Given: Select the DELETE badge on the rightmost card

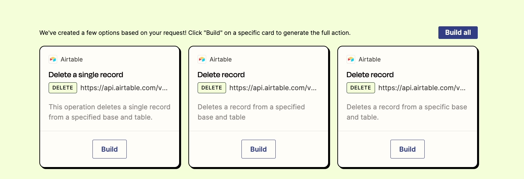Looking at the screenshot, I should click(361, 88).
